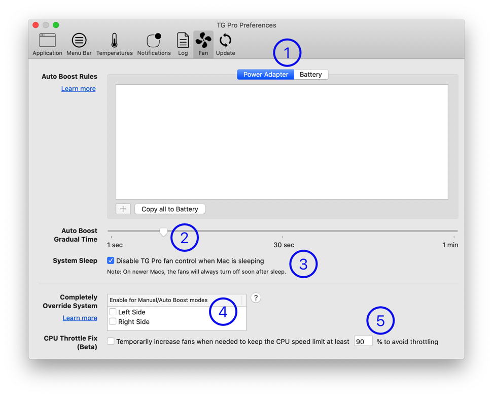The height and width of the screenshot is (397, 493).
Task: Click the 30 sec label under the slider
Action: click(x=284, y=245)
